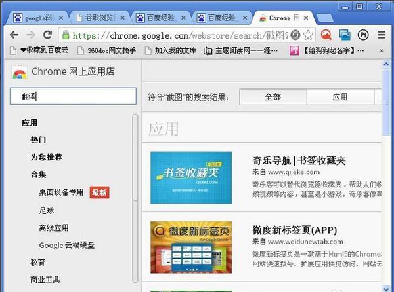Close the google浏览 tab
The height and width of the screenshot is (292, 394).
tap(61, 18)
